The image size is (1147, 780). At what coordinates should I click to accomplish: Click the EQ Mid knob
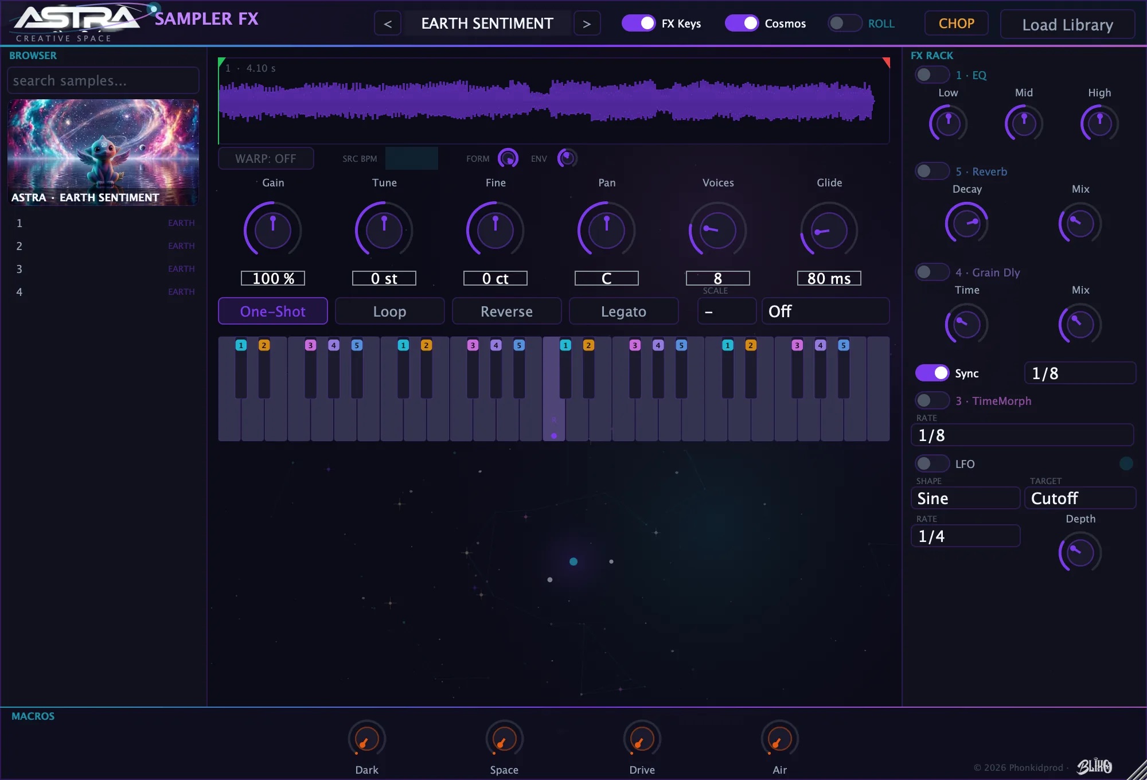[x=1024, y=123]
